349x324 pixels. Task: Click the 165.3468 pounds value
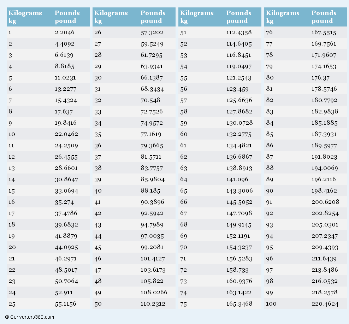[239, 304]
